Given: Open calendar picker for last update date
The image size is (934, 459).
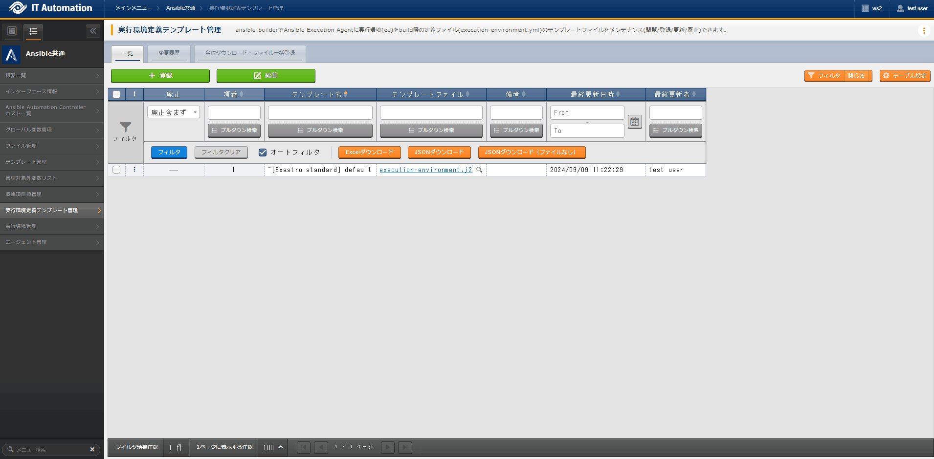Looking at the screenshot, I should [x=634, y=122].
